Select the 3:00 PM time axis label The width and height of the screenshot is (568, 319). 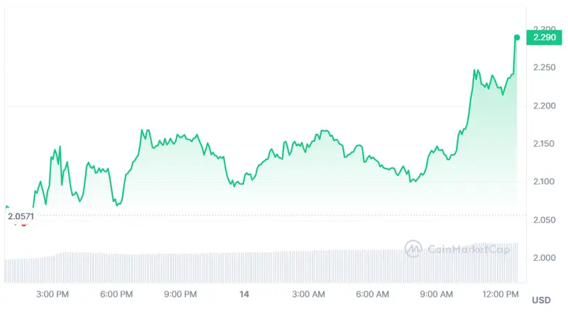click(x=52, y=293)
